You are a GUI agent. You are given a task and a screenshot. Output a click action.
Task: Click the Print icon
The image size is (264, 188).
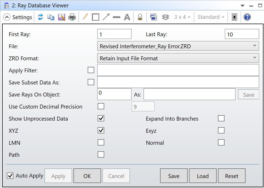click(x=72, y=17)
